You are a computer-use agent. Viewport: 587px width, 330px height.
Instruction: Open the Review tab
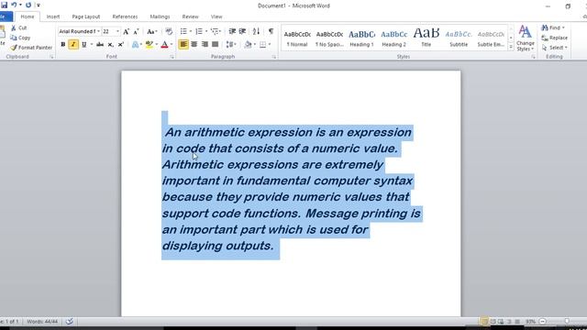190,16
